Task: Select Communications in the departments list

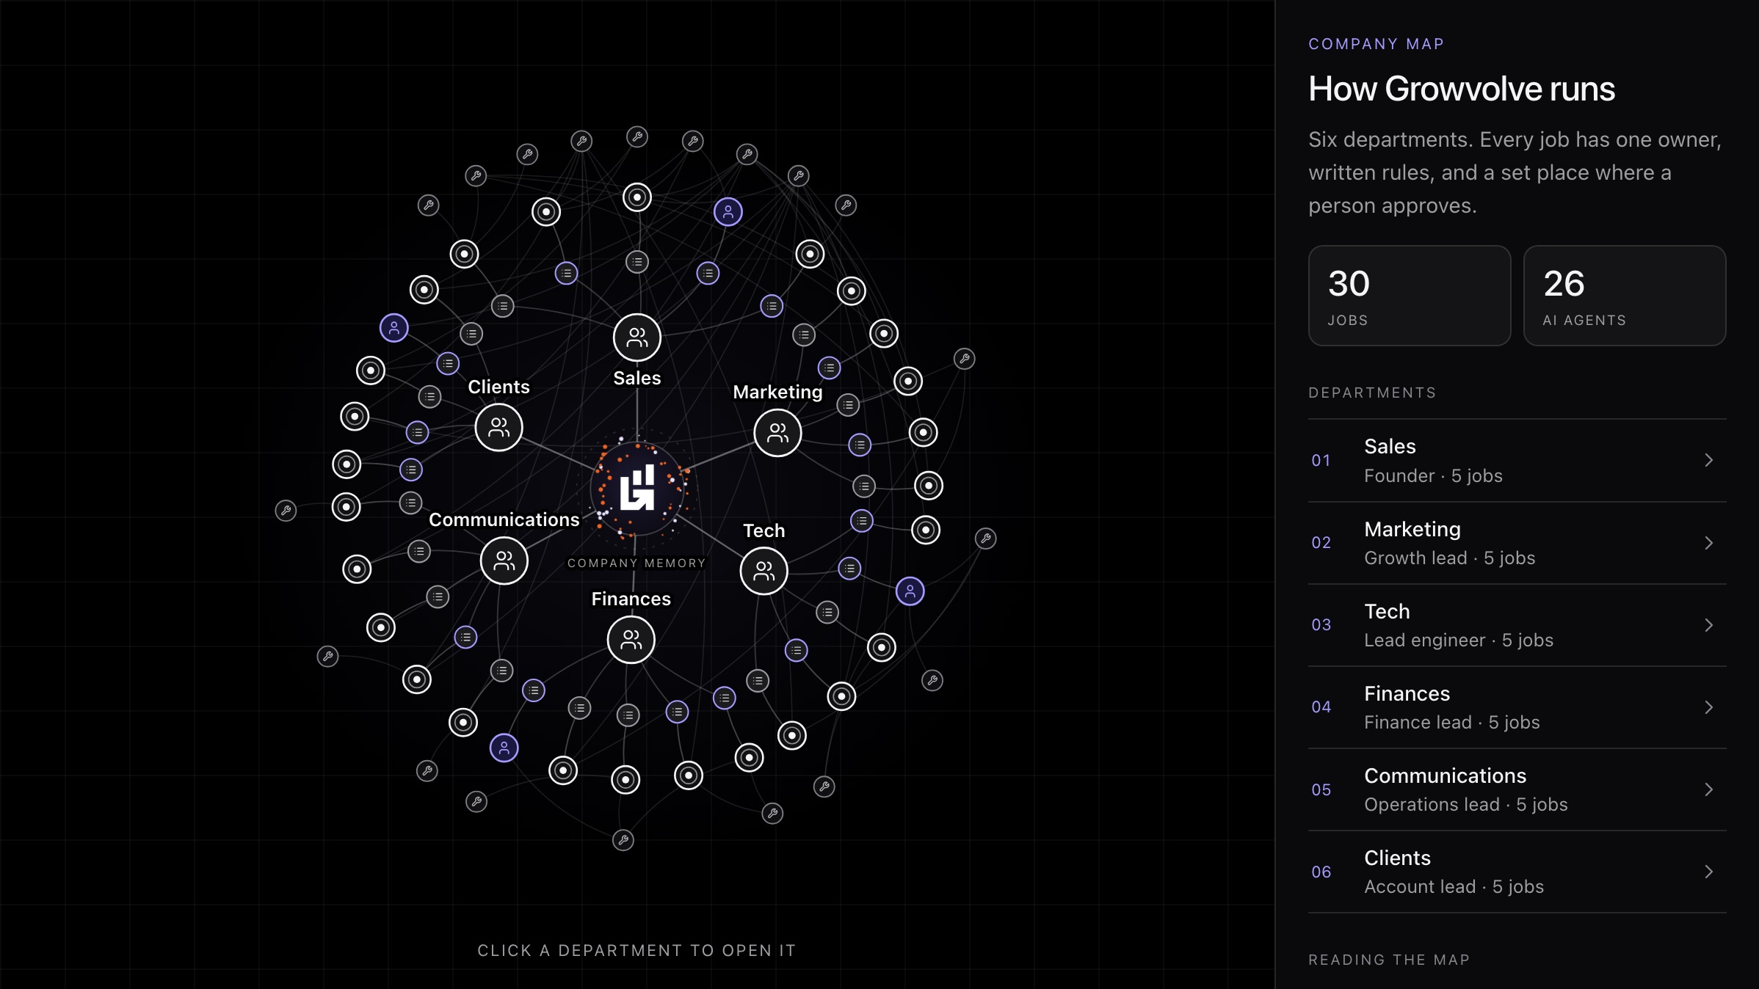Action: 1517,789
